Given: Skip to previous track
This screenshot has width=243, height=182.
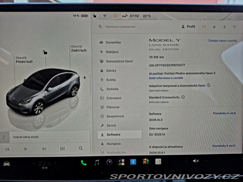Looking at the screenshot, I should pyautogui.click(x=7, y=149).
